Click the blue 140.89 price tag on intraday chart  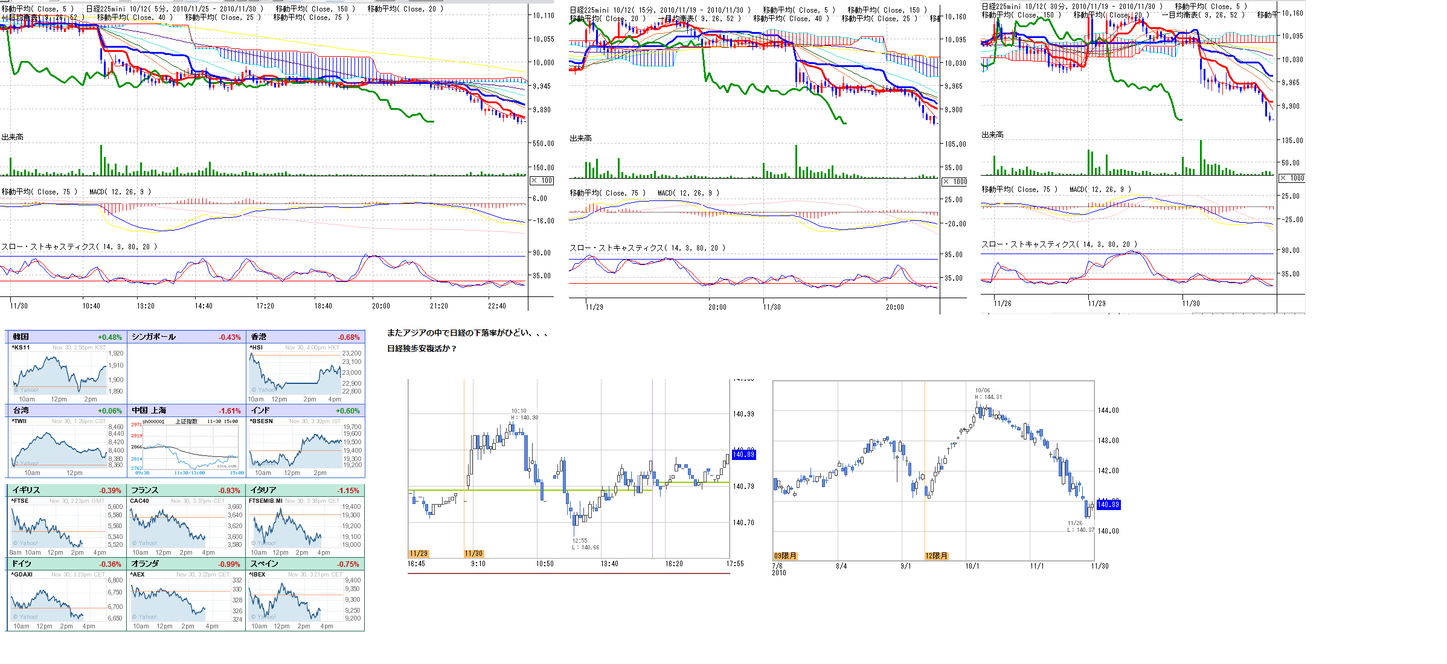[743, 455]
